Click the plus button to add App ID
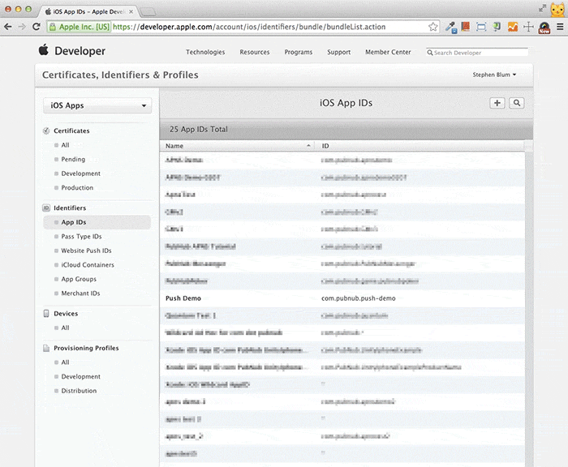 tap(497, 104)
